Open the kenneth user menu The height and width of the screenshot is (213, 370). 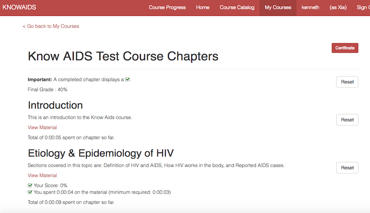(x=310, y=8)
